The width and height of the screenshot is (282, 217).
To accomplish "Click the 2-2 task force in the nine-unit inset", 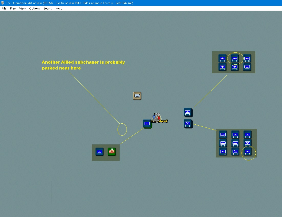I will pyautogui.click(x=248, y=143).
